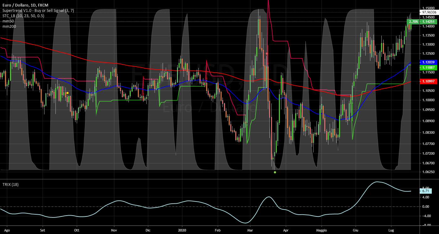This screenshot has height=234, width=439.
Task: Click the 1.15000 price axis level
Action: pyautogui.click(x=428, y=8)
